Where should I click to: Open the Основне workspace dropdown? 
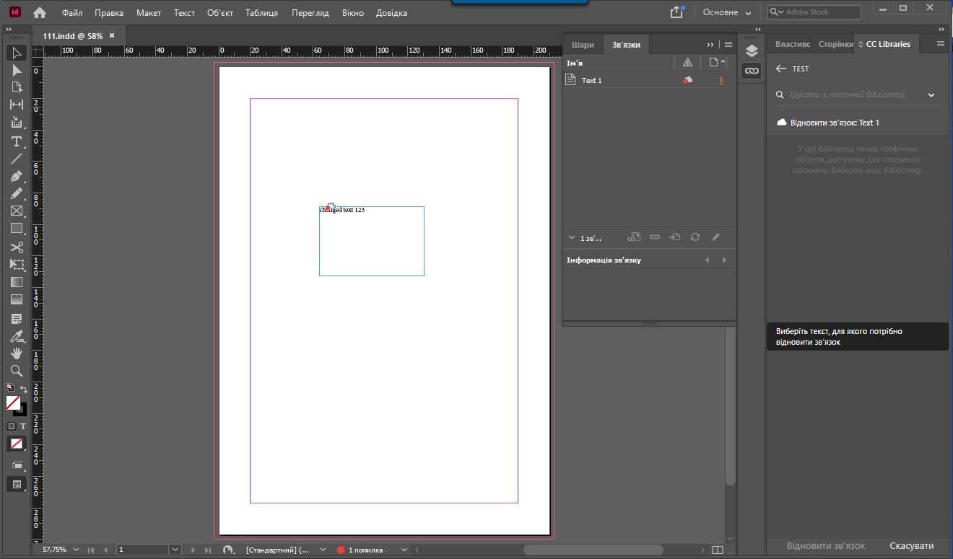[x=726, y=12]
